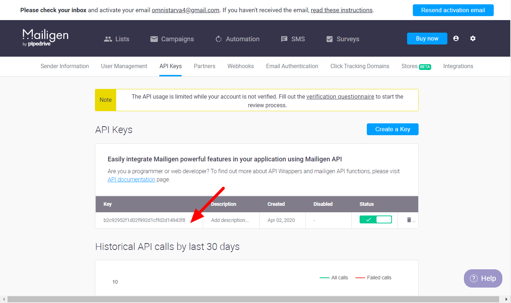Open the Surveys menu

[343, 39]
